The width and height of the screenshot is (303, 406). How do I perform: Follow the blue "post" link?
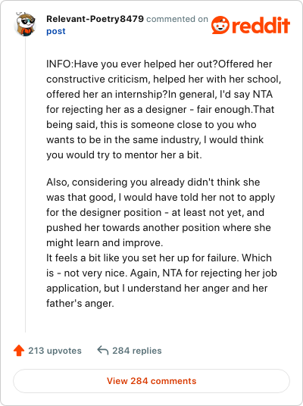56,31
